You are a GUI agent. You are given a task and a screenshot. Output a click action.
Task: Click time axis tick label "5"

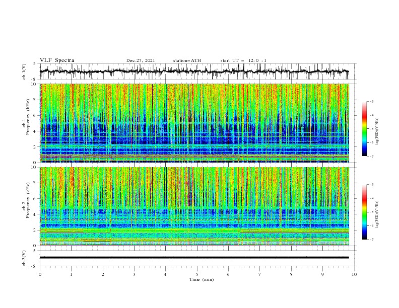tap(197, 274)
